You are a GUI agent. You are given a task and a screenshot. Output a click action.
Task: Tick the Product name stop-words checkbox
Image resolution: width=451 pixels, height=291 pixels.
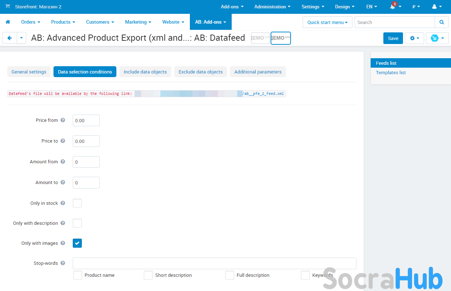tap(77, 275)
